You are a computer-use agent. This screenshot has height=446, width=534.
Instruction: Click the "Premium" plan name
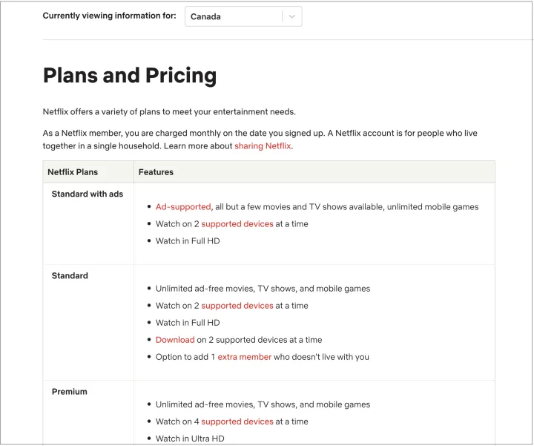[70, 392]
